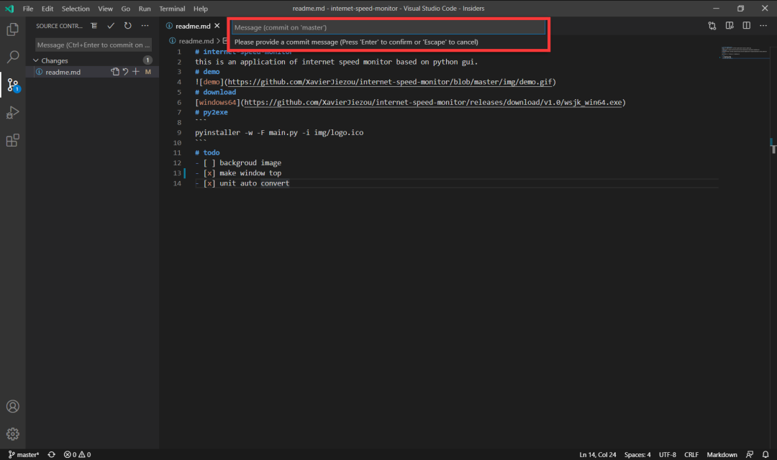Click the '# download' heading line
Viewport: 777px width, 460px height.
pyautogui.click(x=216, y=92)
